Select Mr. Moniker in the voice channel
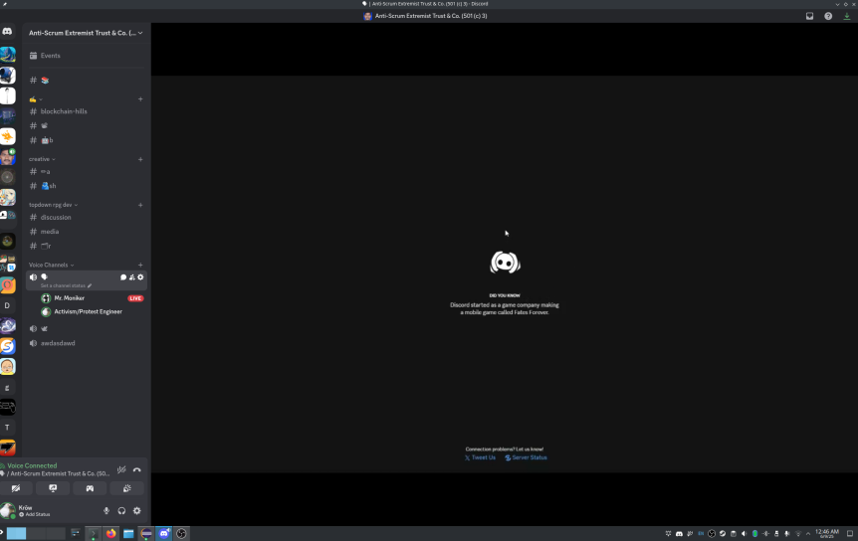 [x=69, y=298]
